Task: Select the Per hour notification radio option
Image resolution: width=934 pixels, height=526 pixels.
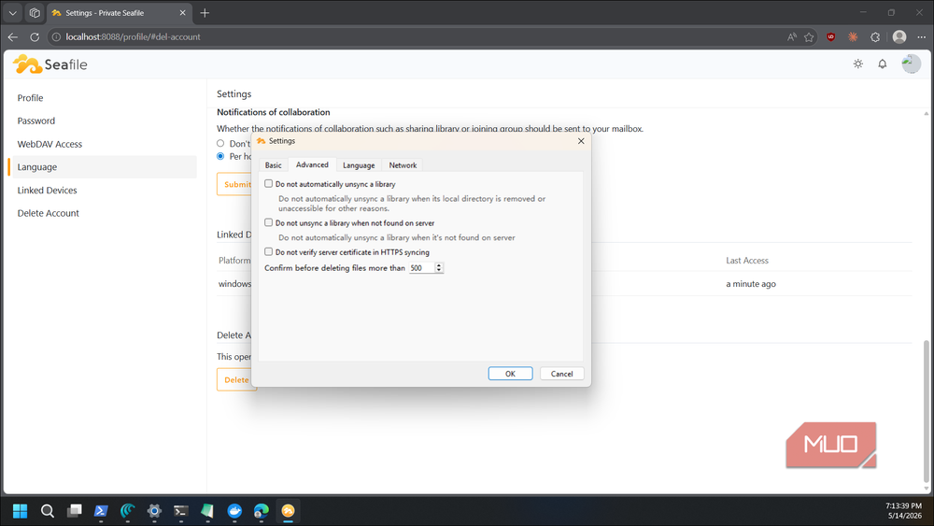Action: click(220, 156)
